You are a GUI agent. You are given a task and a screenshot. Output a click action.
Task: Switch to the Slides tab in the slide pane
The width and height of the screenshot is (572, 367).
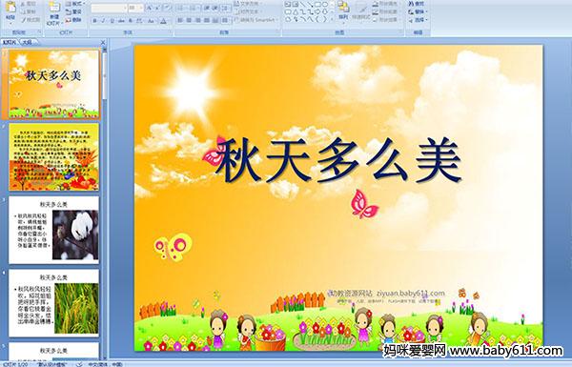click(10, 42)
